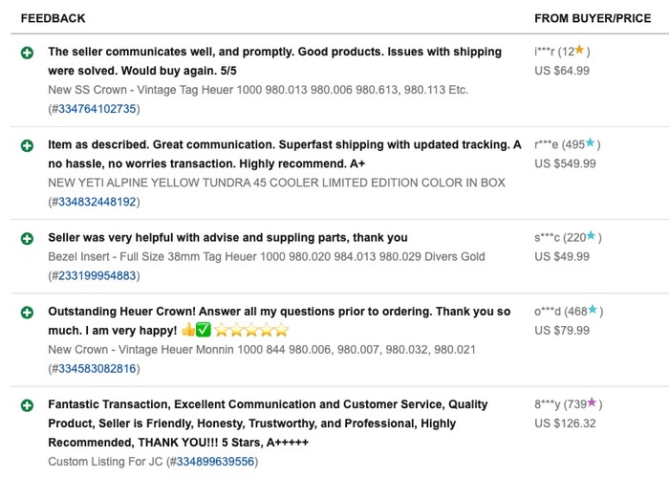Click the five-star emoji row in Heuer review

point(251,331)
